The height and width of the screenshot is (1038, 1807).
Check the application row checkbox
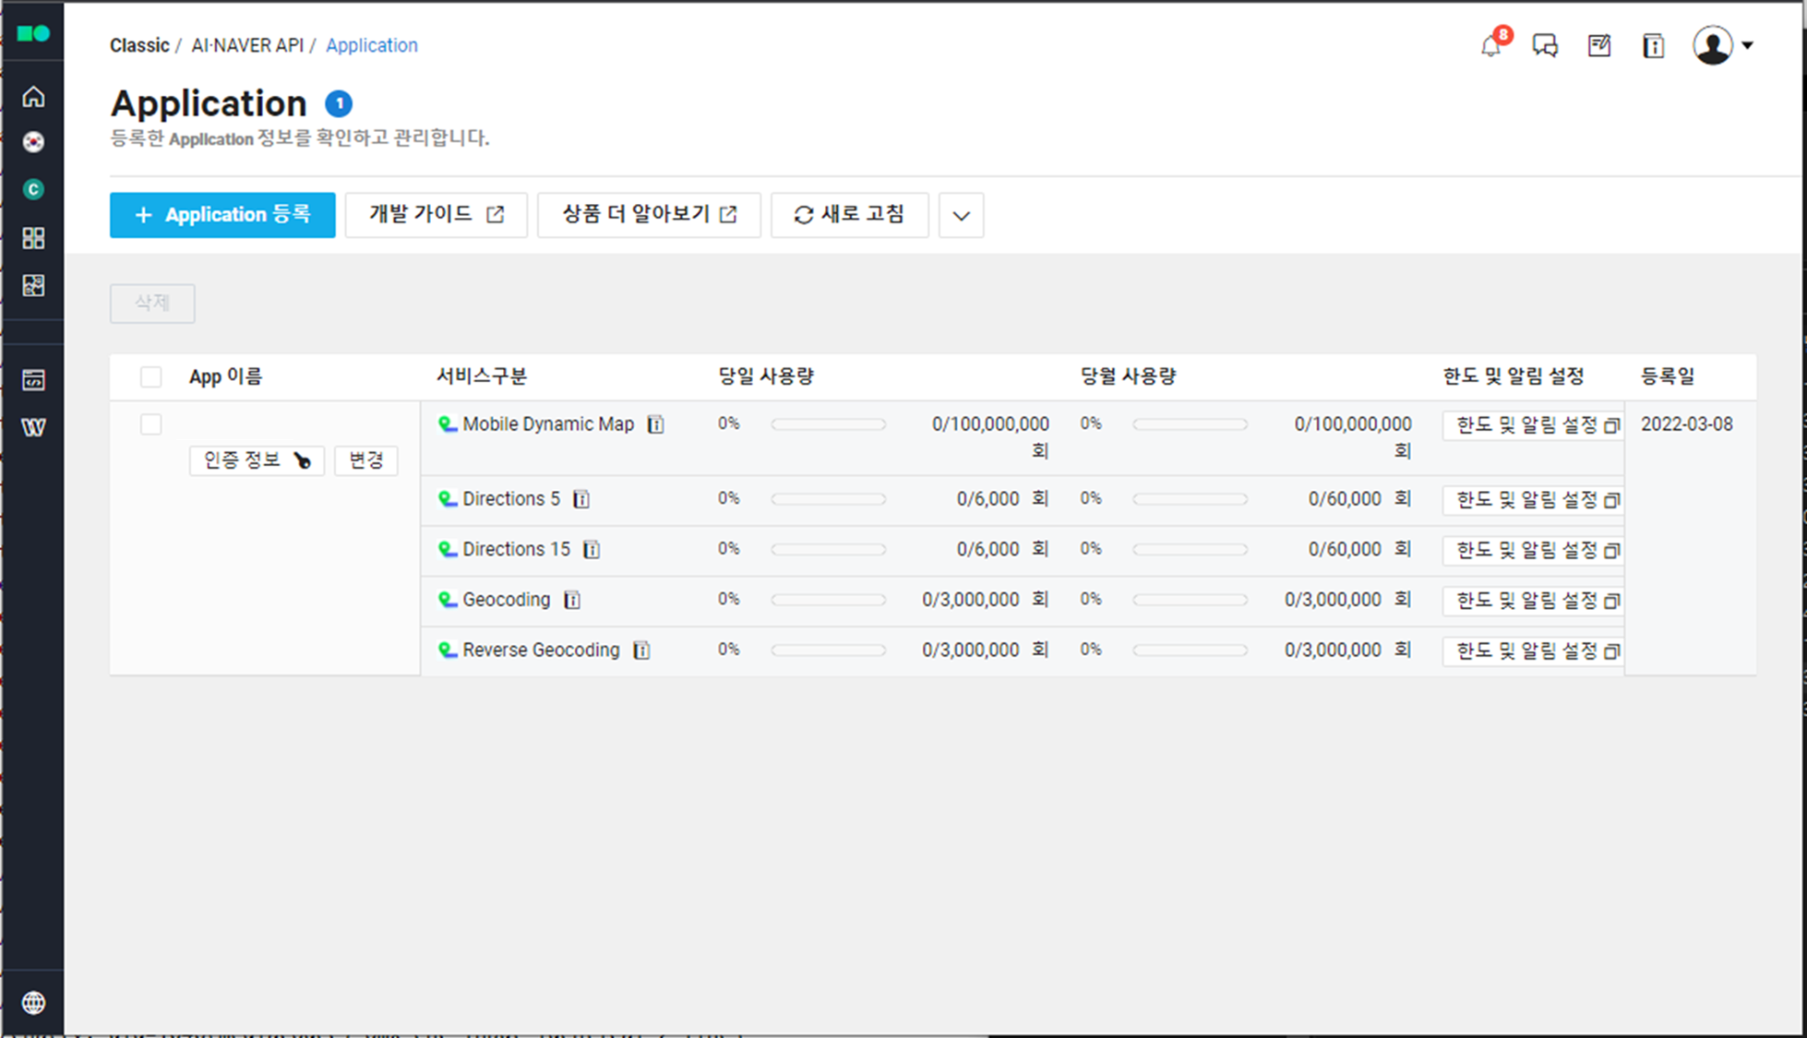click(x=151, y=424)
